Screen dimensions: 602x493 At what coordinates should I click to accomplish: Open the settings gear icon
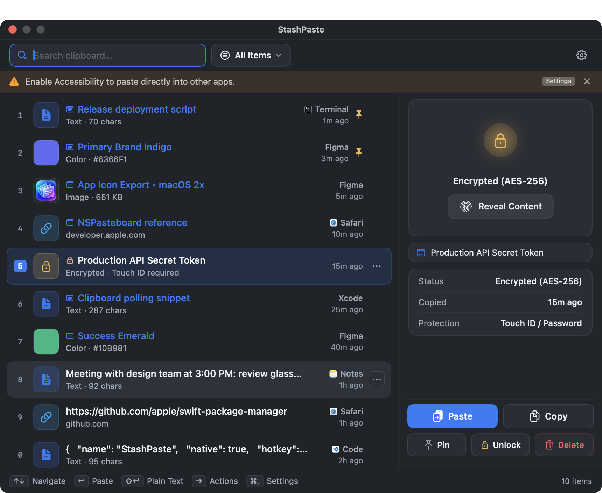[x=581, y=55]
